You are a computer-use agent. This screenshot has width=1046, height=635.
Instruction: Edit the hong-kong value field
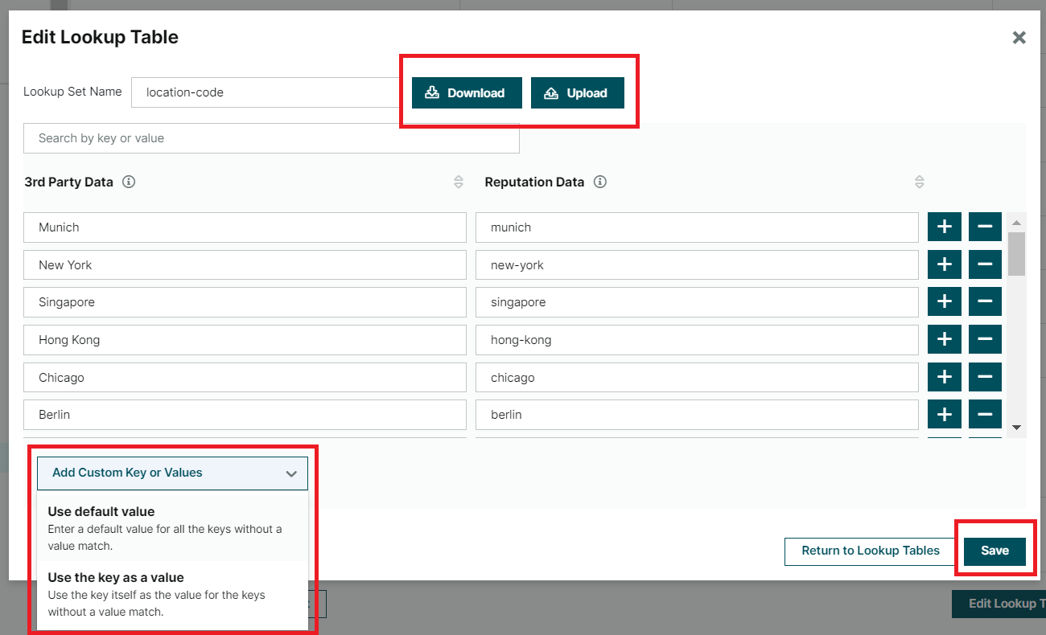pos(697,340)
